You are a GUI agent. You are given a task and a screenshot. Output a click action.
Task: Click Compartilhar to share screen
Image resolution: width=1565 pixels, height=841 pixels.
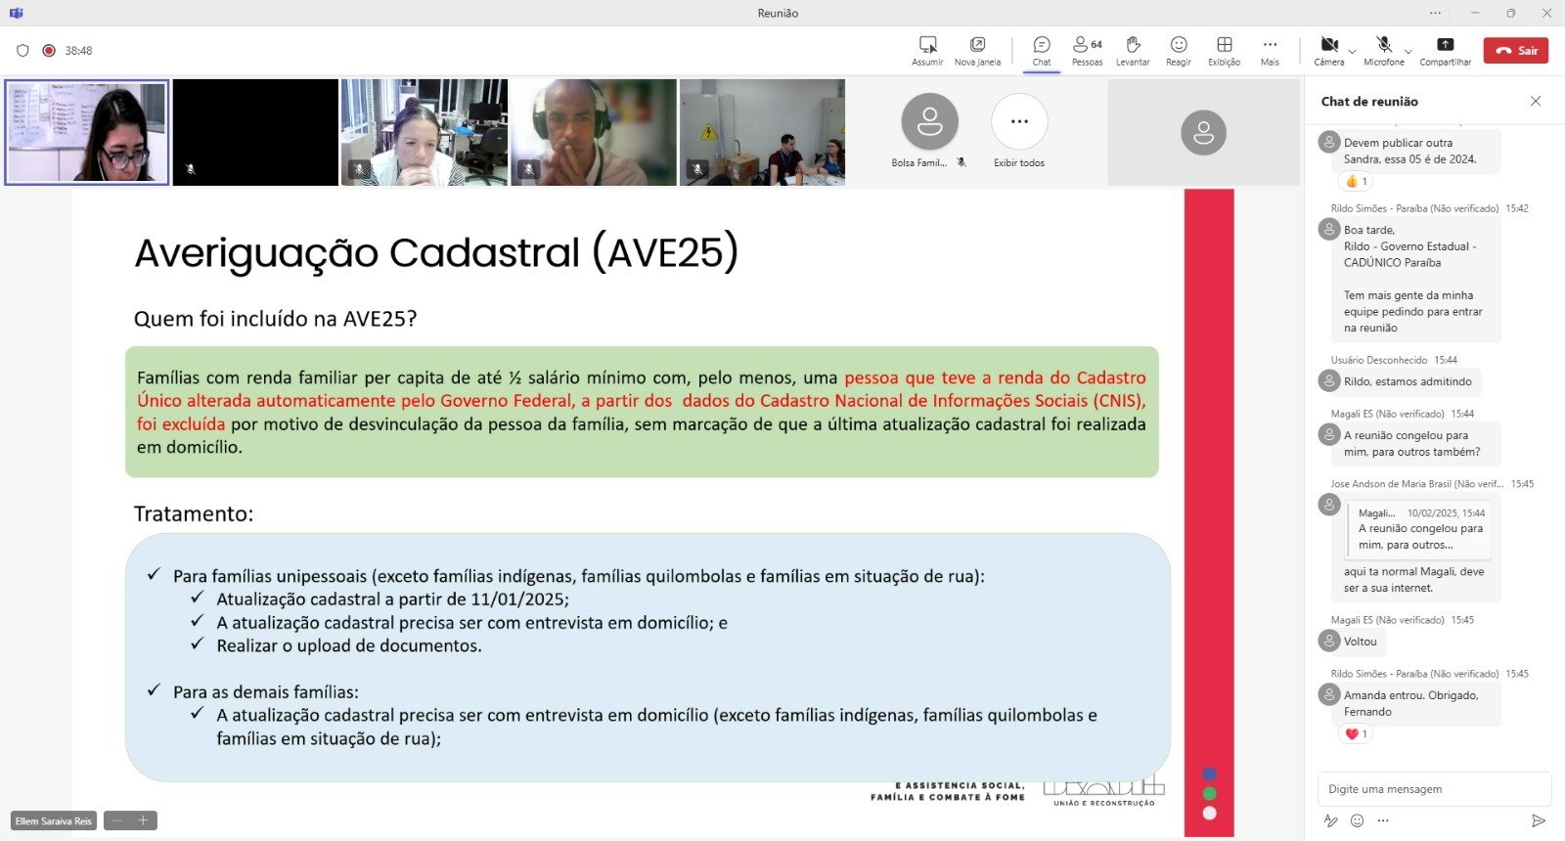[1445, 51]
